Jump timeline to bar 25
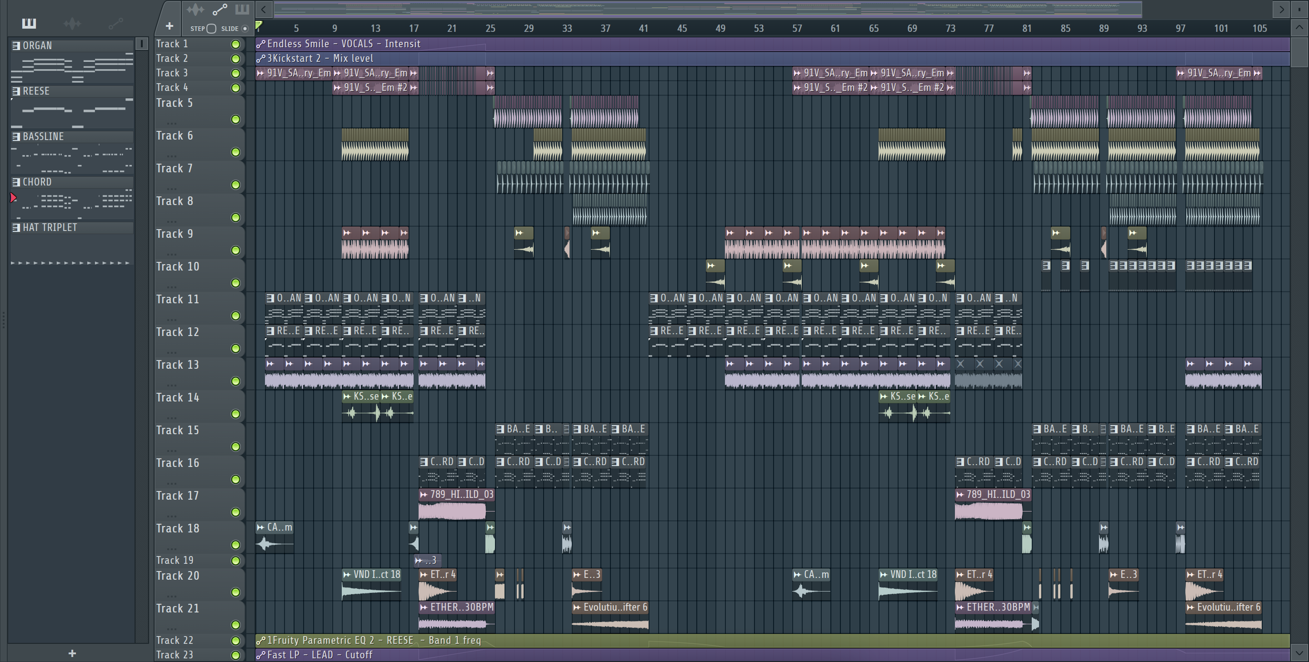This screenshot has width=1309, height=662. [x=490, y=29]
